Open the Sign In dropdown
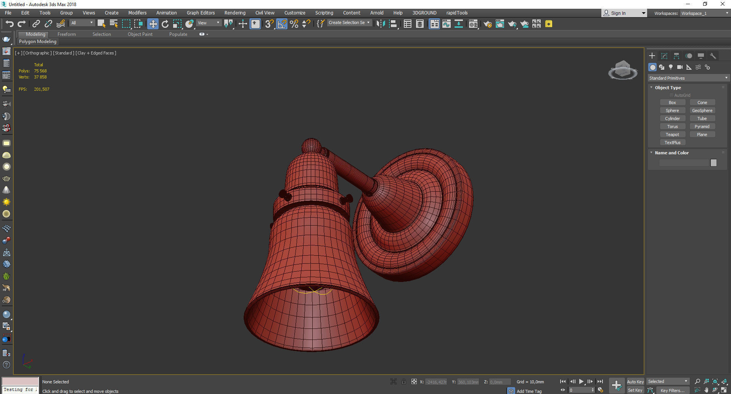This screenshot has height=394, width=731. (624, 13)
